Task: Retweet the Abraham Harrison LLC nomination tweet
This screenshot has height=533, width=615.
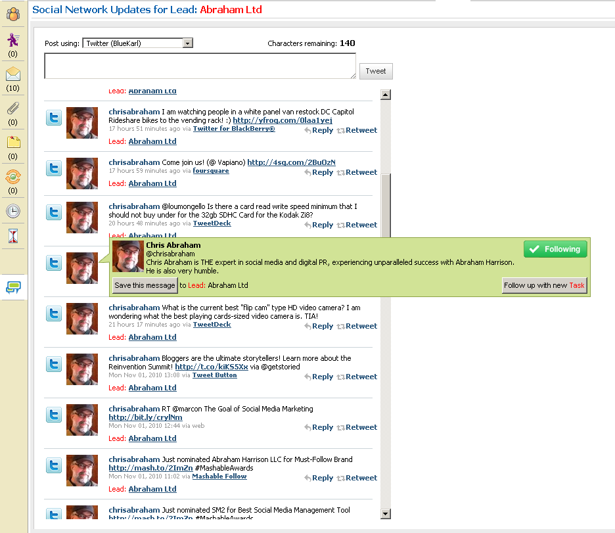Action: (x=357, y=478)
